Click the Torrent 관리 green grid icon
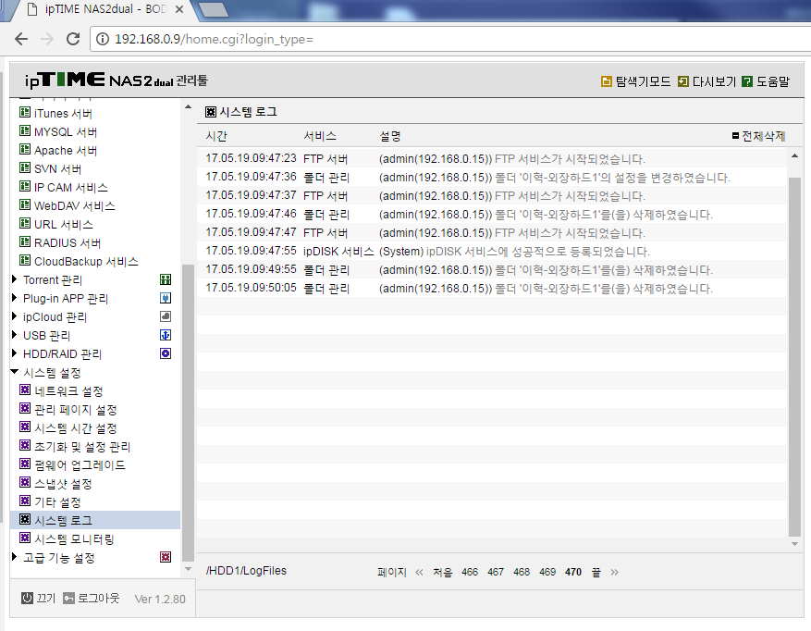Viewport: 811px width, 631px height. pos(166,280)
